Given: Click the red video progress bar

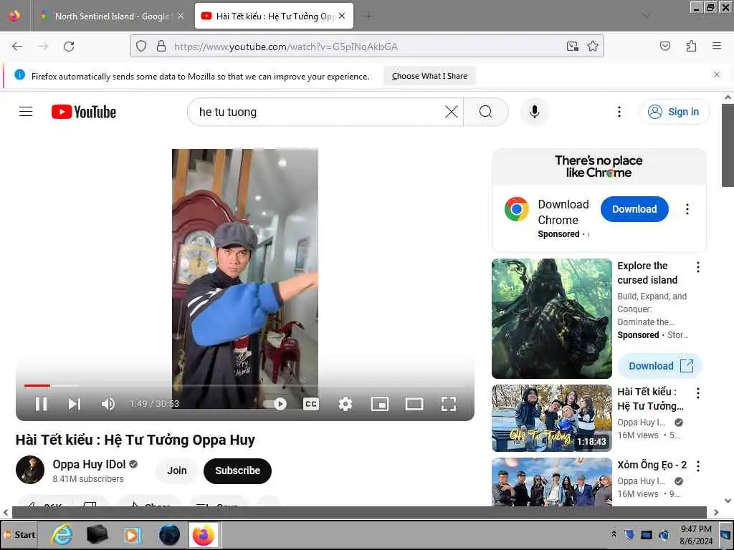Looking at the screenshot, I should [37, 385].
